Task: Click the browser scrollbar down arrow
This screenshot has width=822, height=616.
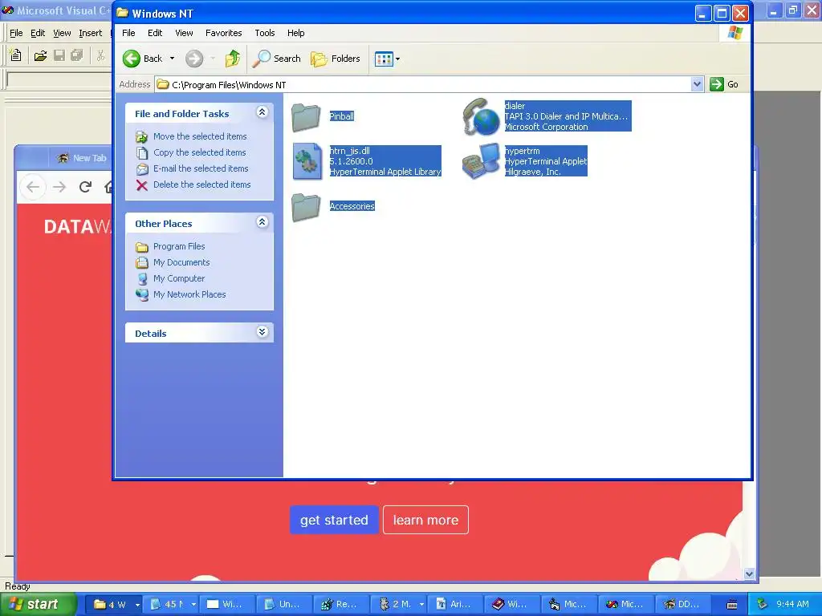Action: coord(749,574)
